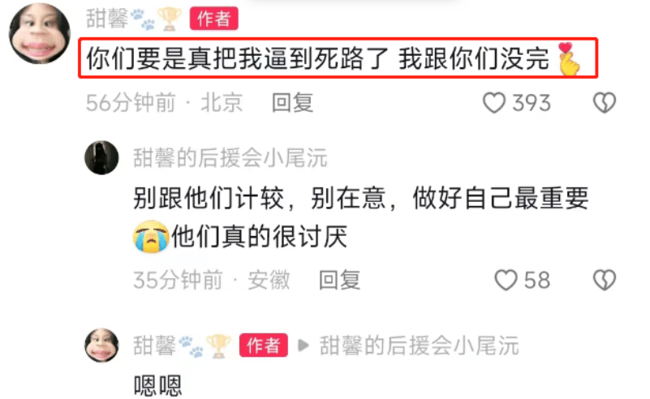Open the author's large profile avatar
This screenshot has height=399, width=650.
pyautogui.click(x=40, y=33)
